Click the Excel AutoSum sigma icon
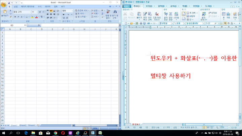Image resolution: width=242 pixels, height=136 pixels. pos(102,10)
